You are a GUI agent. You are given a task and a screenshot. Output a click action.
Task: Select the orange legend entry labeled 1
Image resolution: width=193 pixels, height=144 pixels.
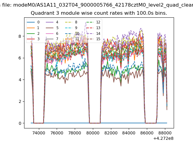pyautogui.click(x=31, y=28)
